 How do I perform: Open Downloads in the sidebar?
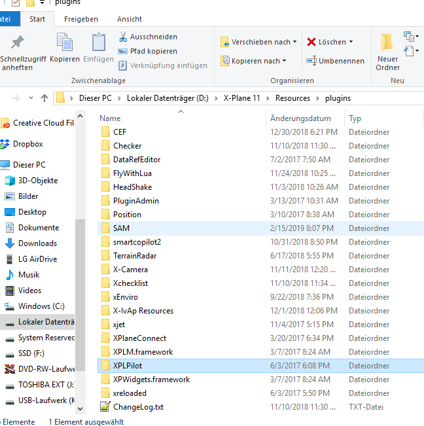coord(32,243)
